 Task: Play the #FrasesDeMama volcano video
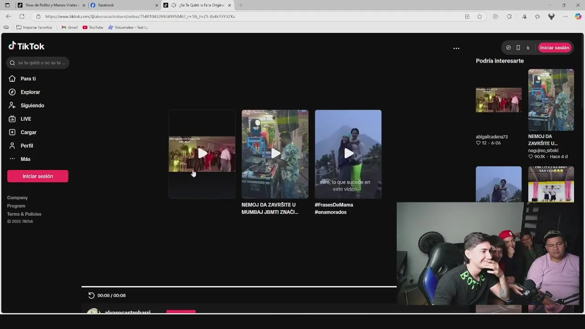(348, 154)
